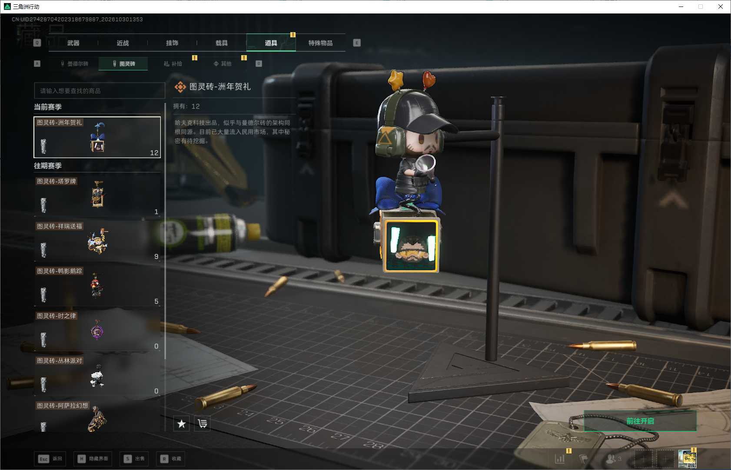Select 图灵砖-时之律 item card
Screen dimensions: 731x470
coord(97,331)
